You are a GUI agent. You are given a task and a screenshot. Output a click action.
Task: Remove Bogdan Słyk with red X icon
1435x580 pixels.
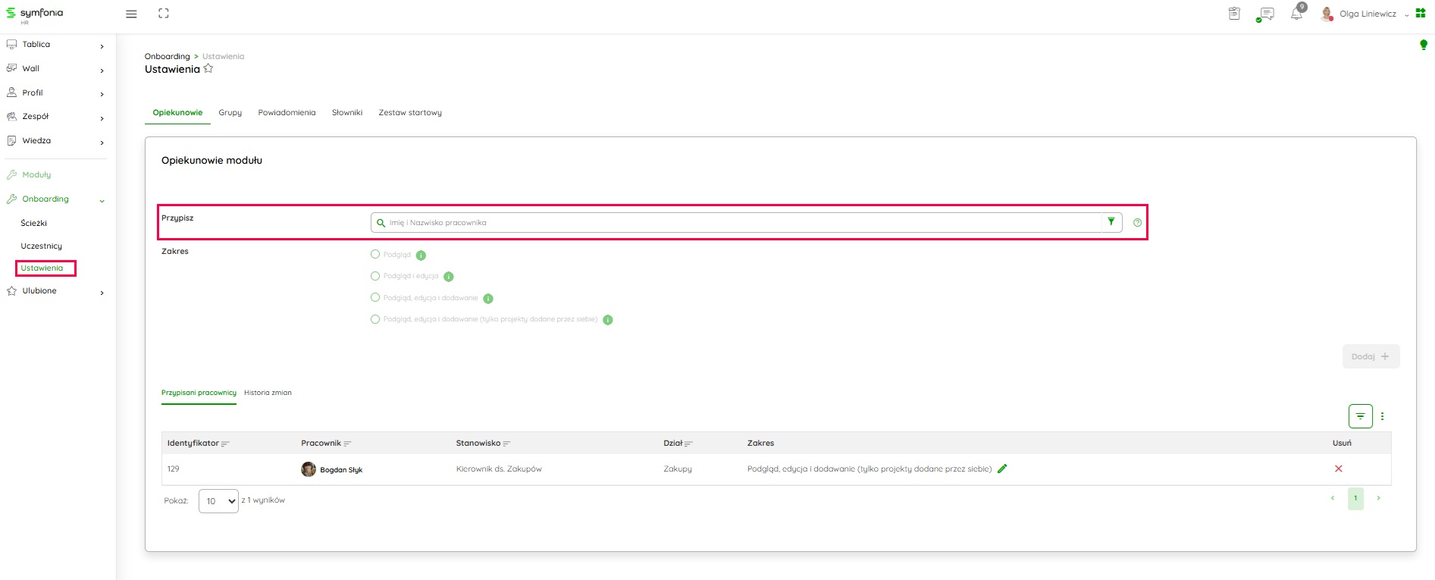coord(1338,469)
